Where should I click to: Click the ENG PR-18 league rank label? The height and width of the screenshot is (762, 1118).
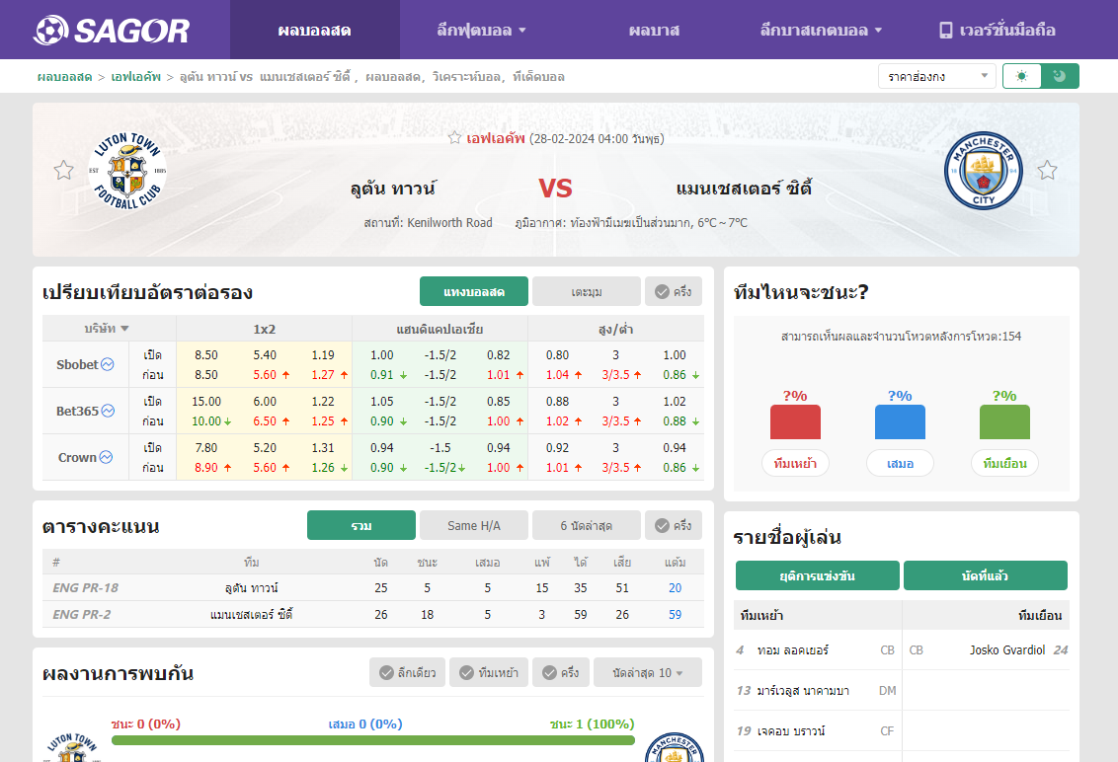point(85,587)
